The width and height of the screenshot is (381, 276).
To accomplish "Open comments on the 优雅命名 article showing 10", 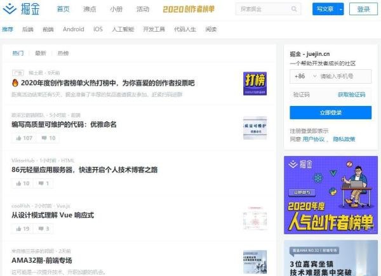I will coord(48,138).
